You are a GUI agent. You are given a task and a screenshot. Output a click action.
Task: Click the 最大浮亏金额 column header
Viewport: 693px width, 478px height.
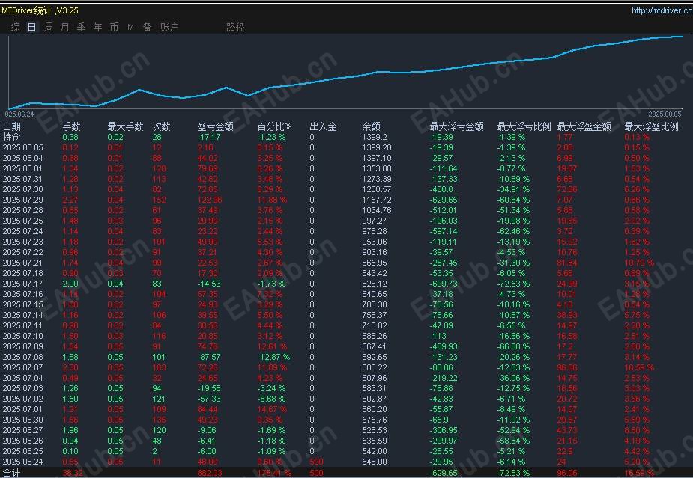(x=456, y=126)
